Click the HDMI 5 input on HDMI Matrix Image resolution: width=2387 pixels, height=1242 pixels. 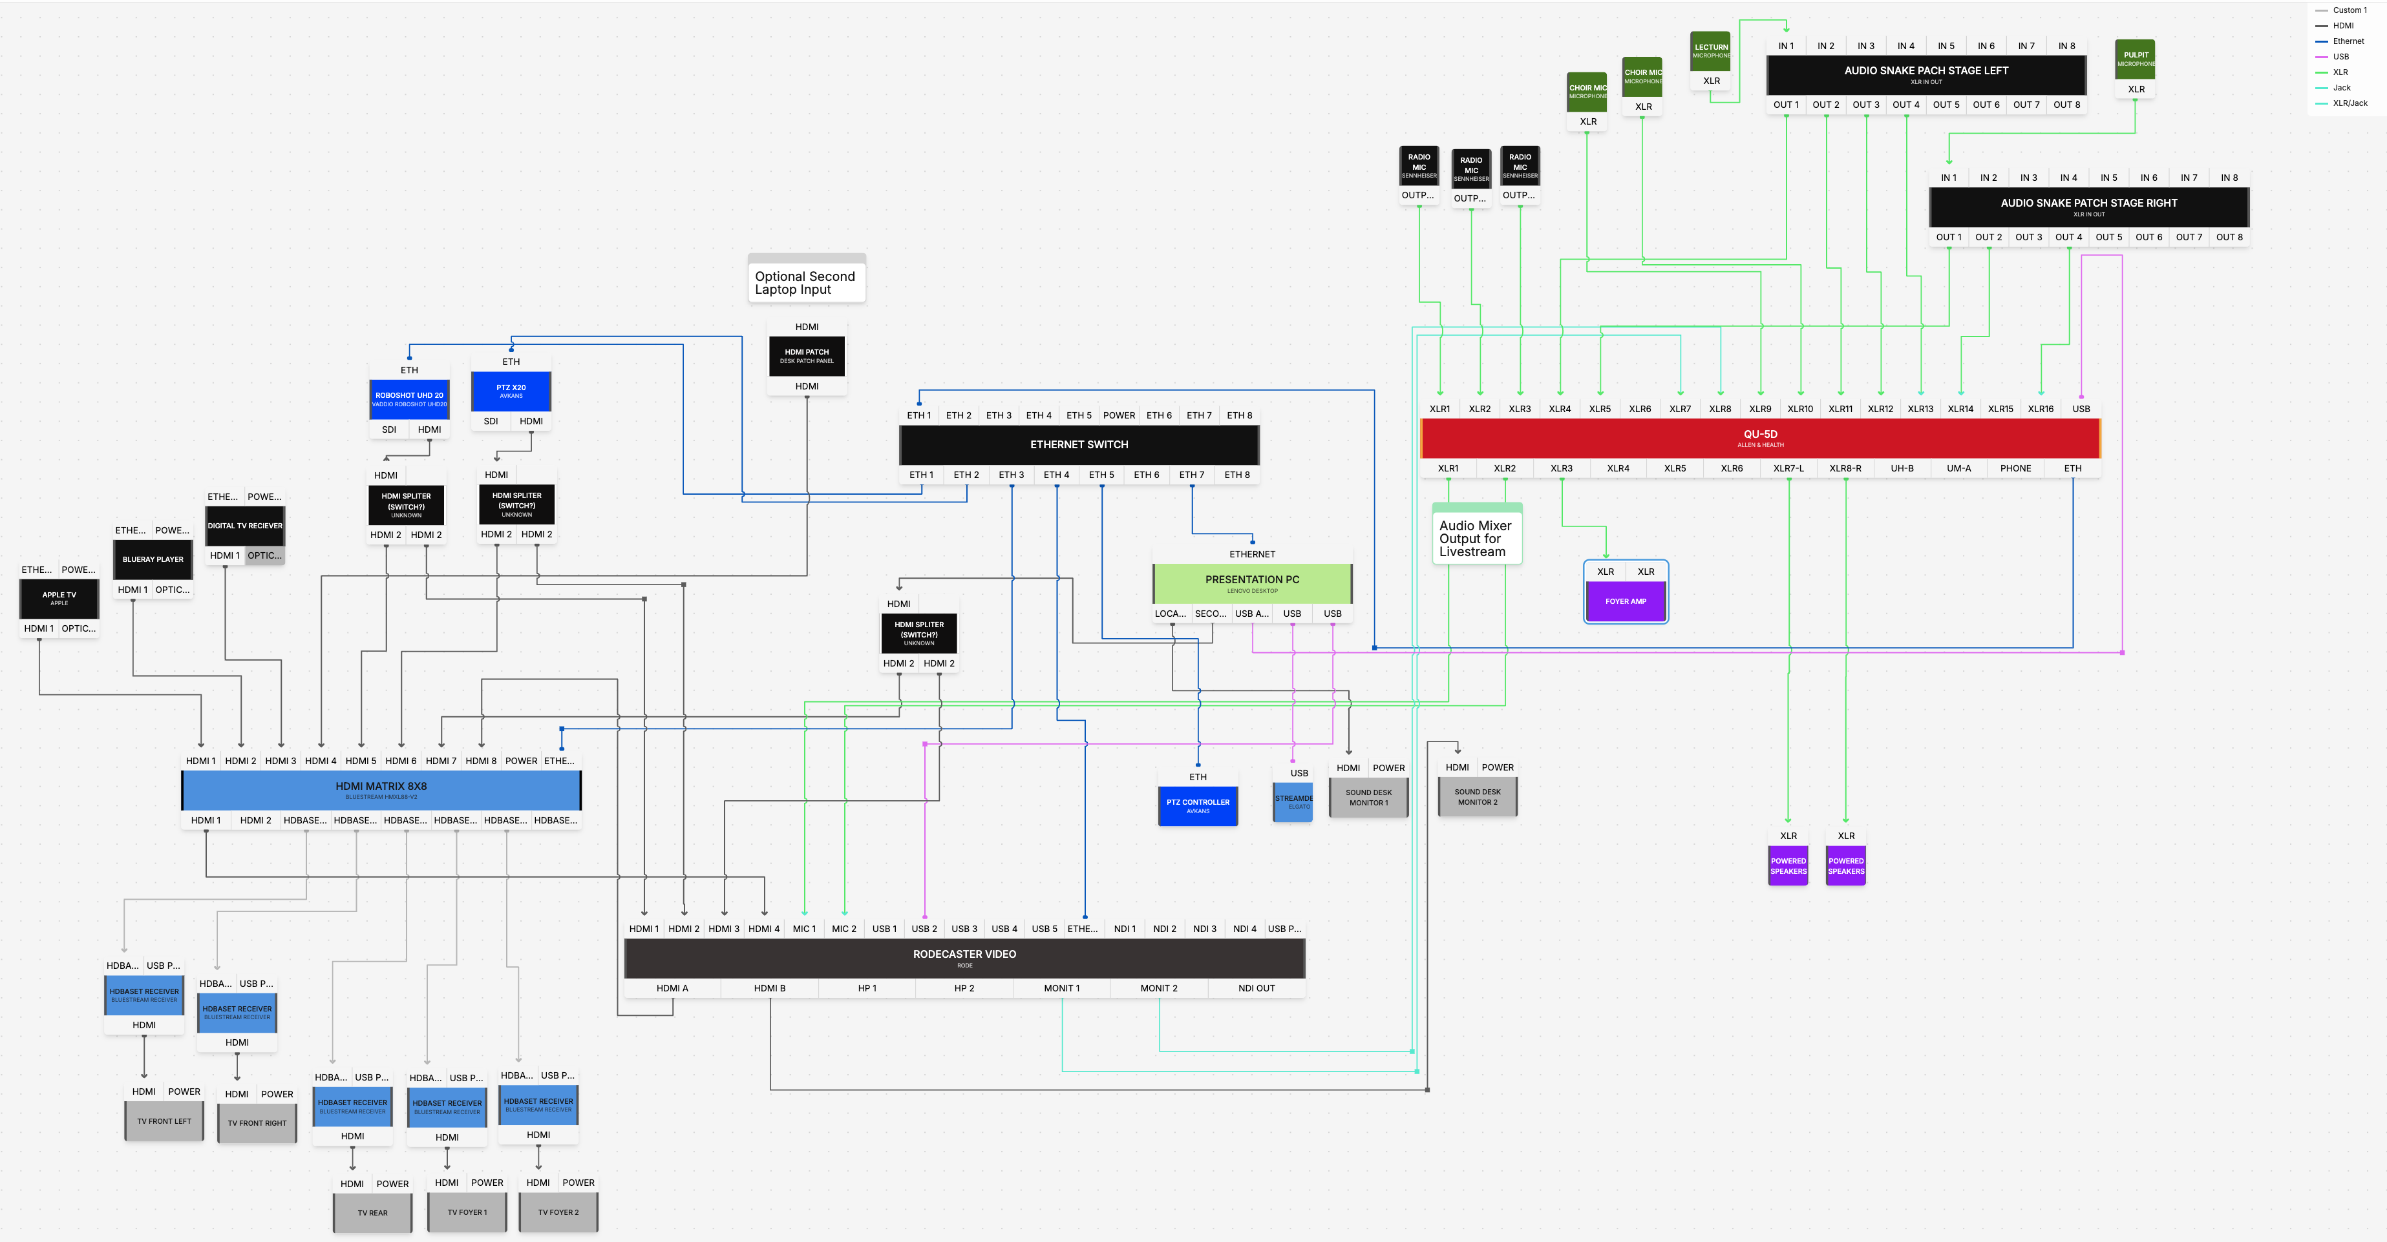point(361,761)
